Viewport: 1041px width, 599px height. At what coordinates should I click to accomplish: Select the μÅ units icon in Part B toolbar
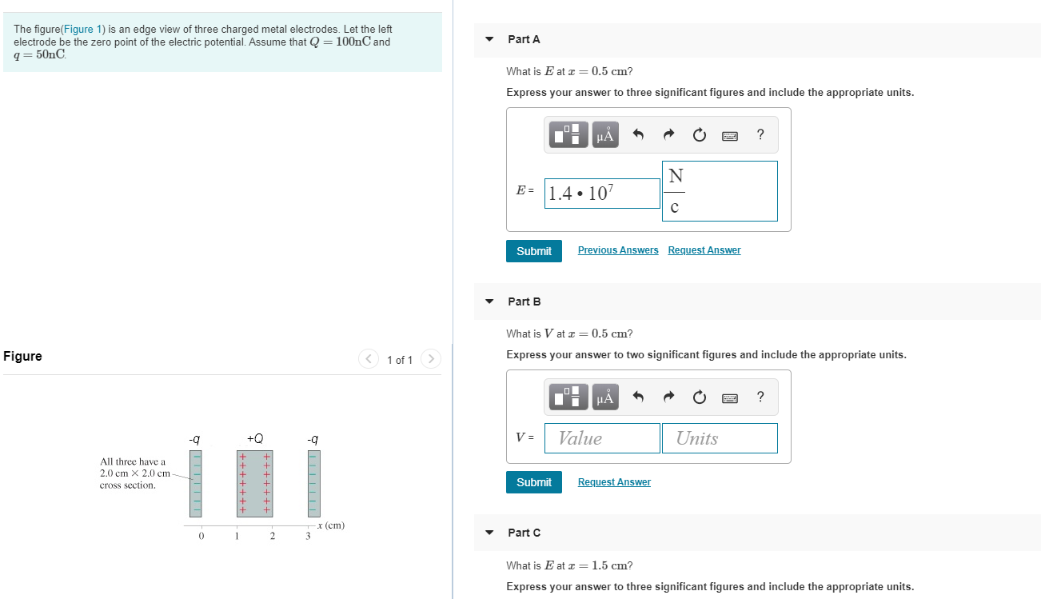pyautogui.click(x=604, y=397)
